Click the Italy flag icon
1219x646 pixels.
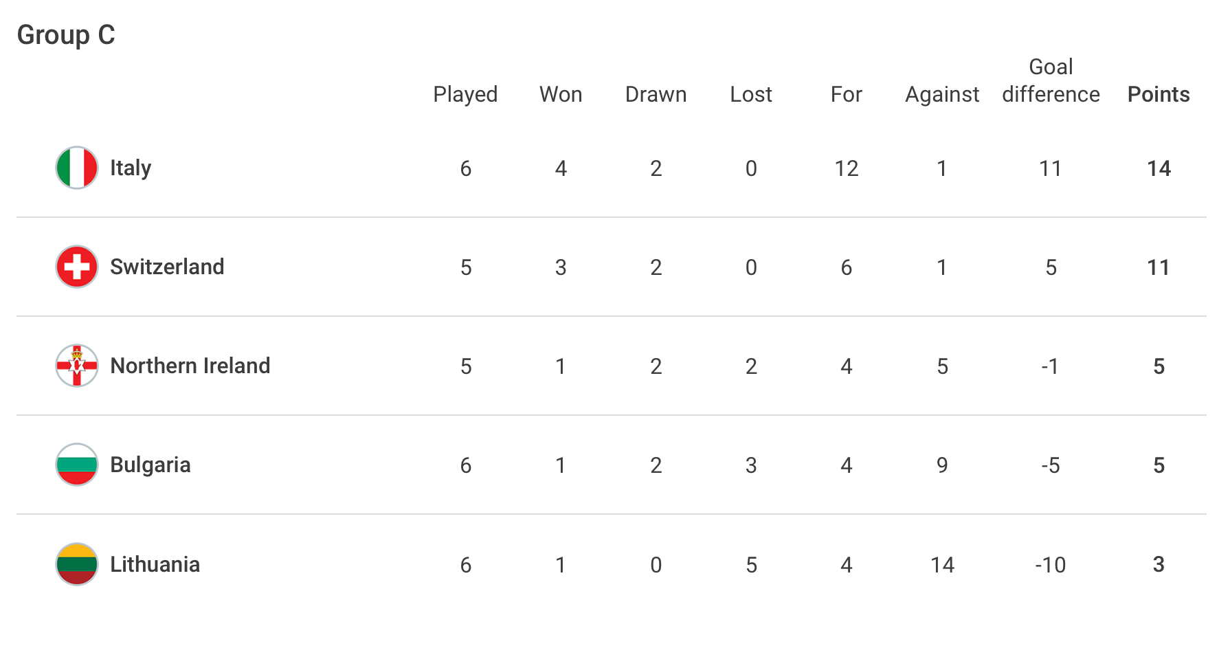[77, 168]
